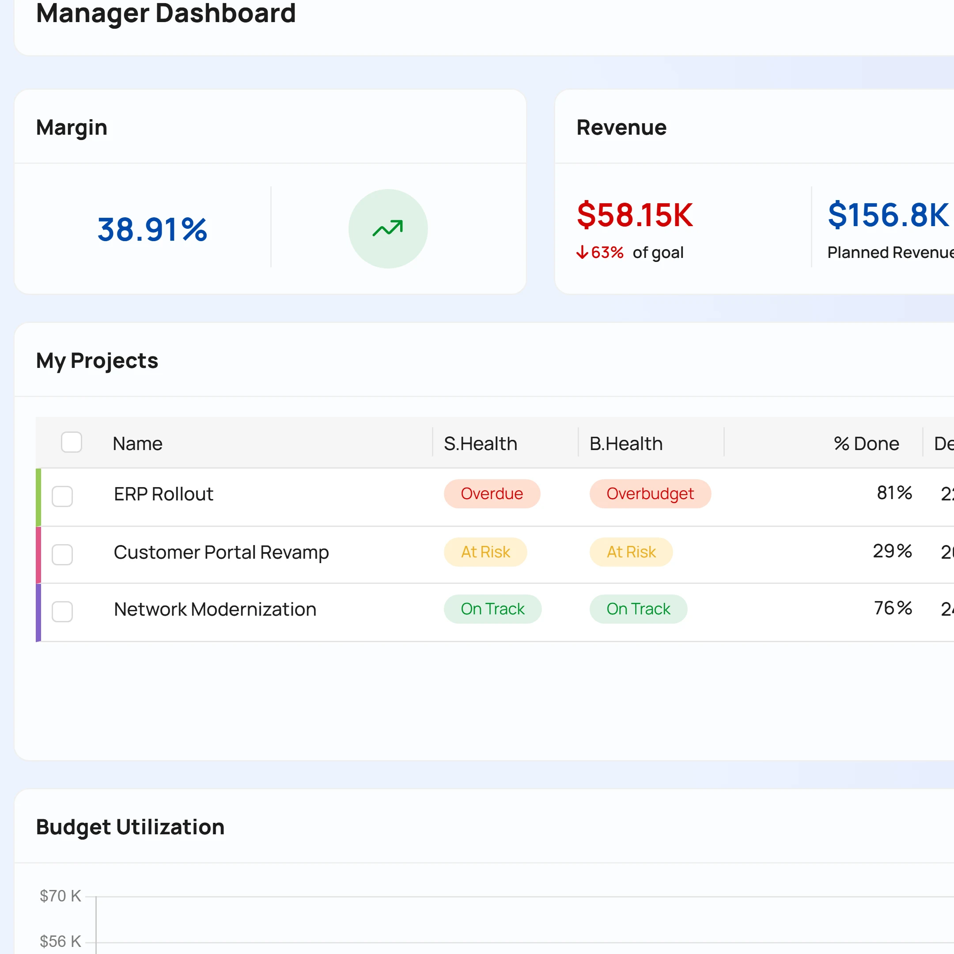Click the 63% of goal text
954x954 pixels.
pos(637,252)
